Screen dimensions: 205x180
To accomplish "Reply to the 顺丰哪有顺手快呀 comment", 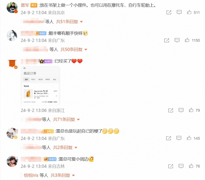I will [177, 40].
